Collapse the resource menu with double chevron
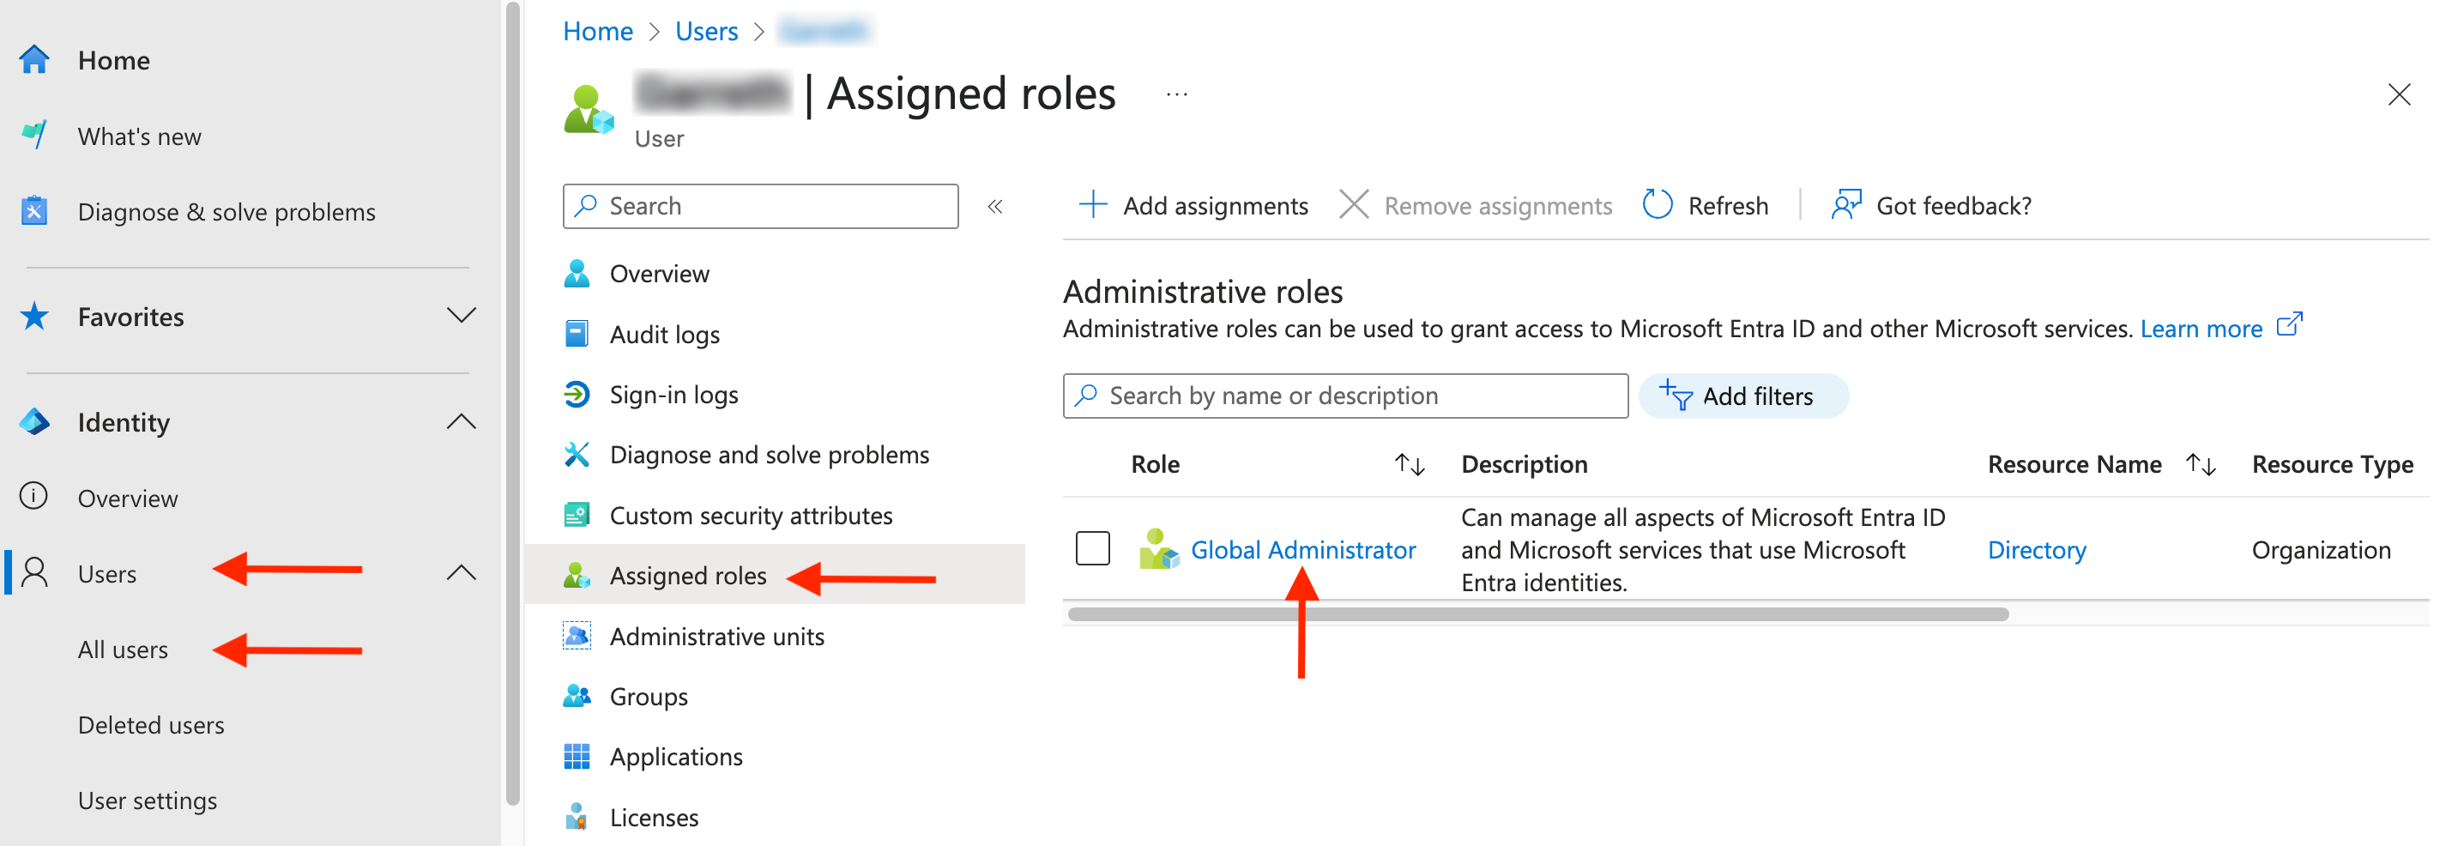This screenshot has height=846, width=2464. (x=995, y=206)
